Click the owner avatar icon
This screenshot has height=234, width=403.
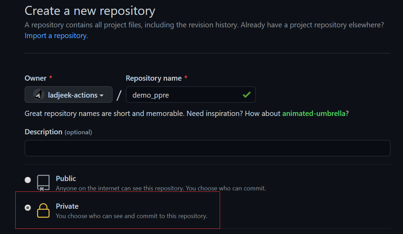39,95
